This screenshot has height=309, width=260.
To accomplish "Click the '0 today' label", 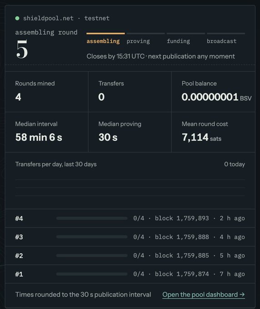I will click(235, 164).
